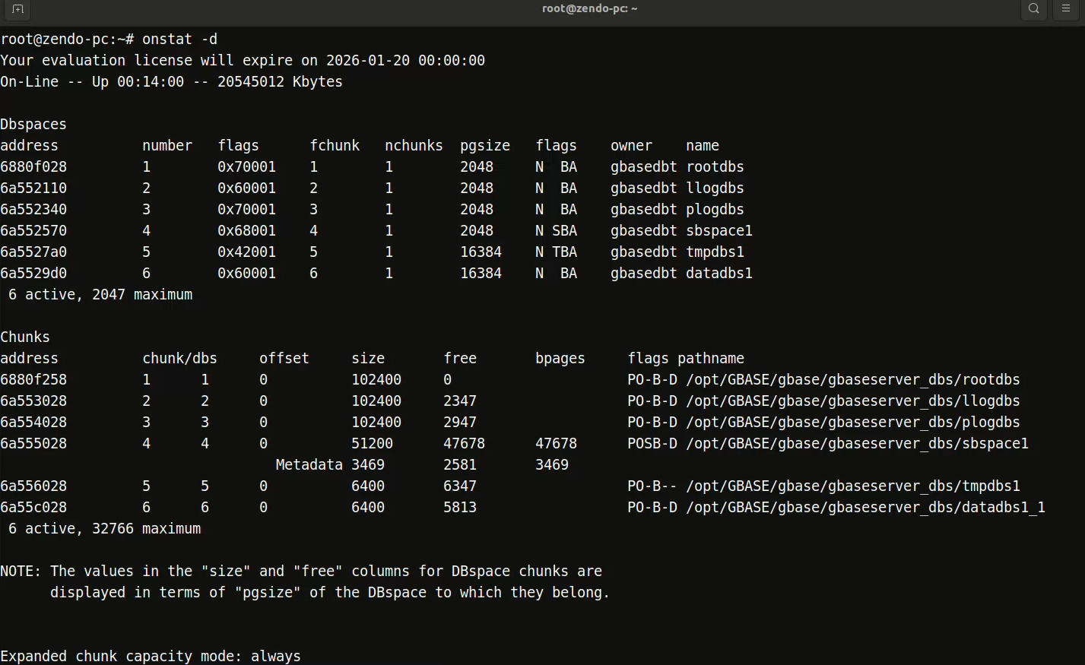Click dbspace address 6a552110

(33, 188)
